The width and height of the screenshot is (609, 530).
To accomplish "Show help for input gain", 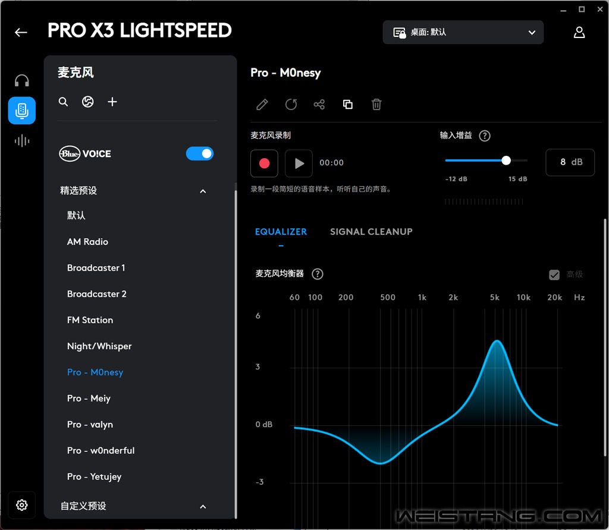I will (x=485, y=136).
